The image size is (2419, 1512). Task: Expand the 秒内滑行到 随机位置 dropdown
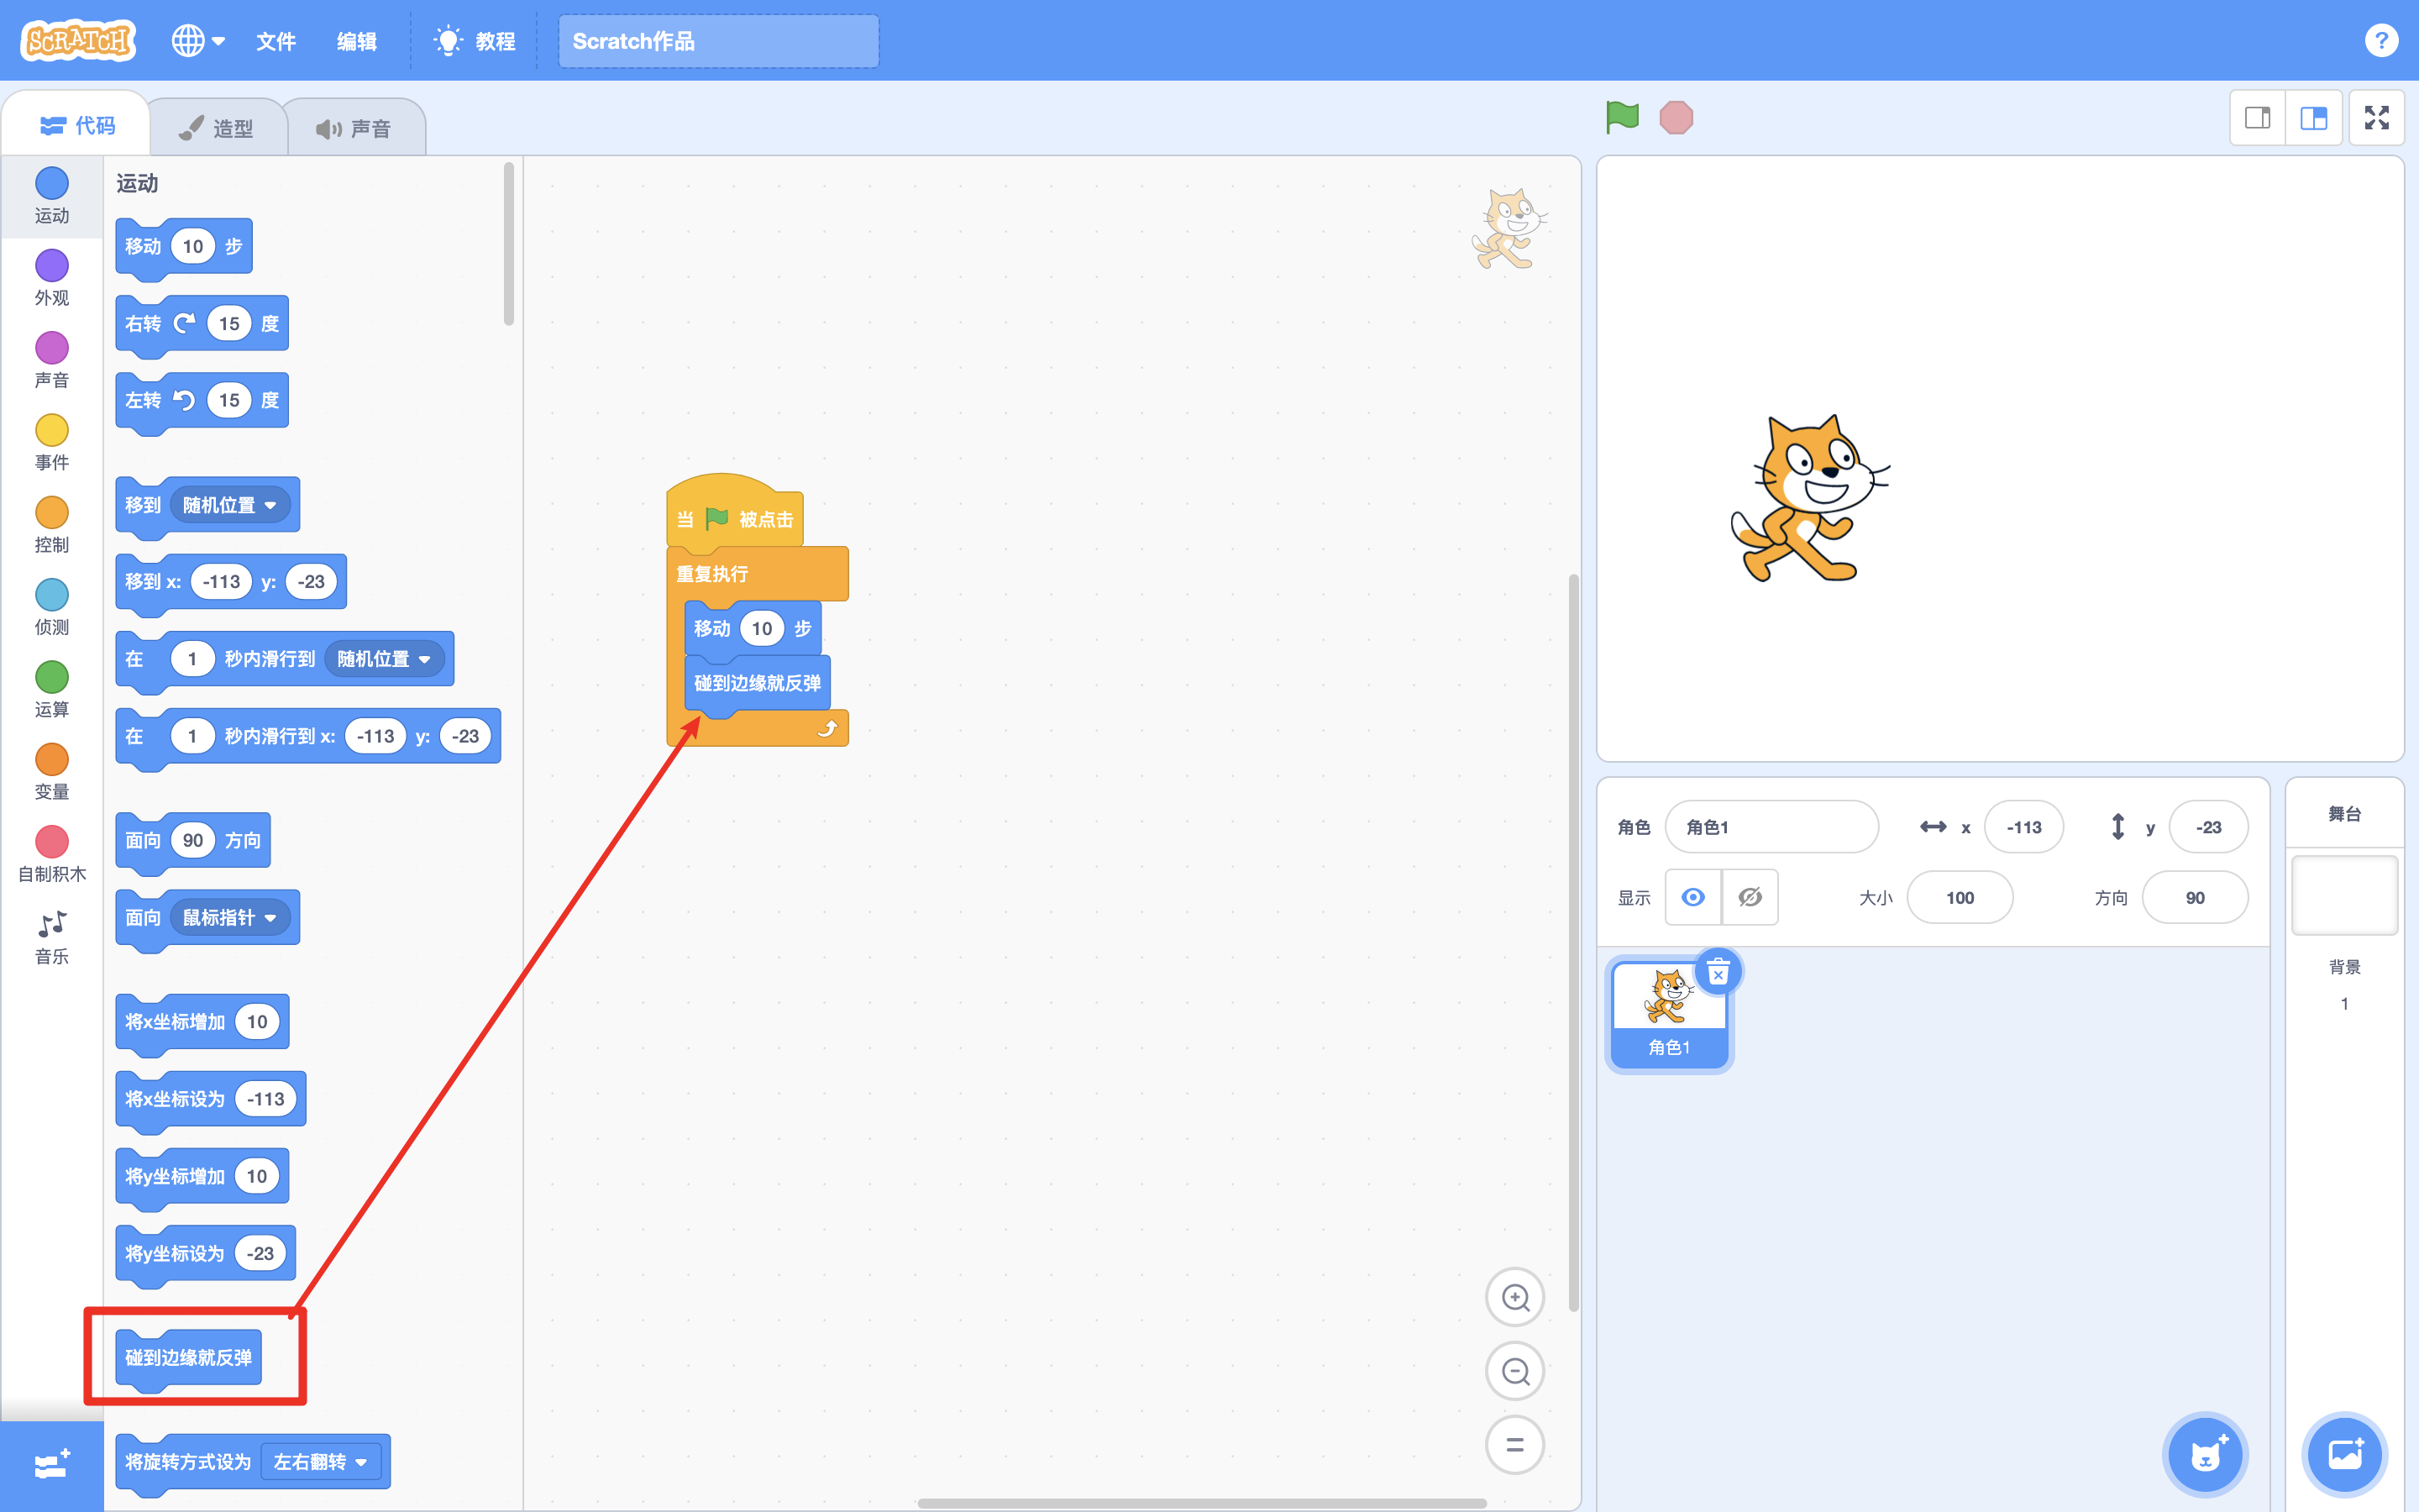(385, 659)
